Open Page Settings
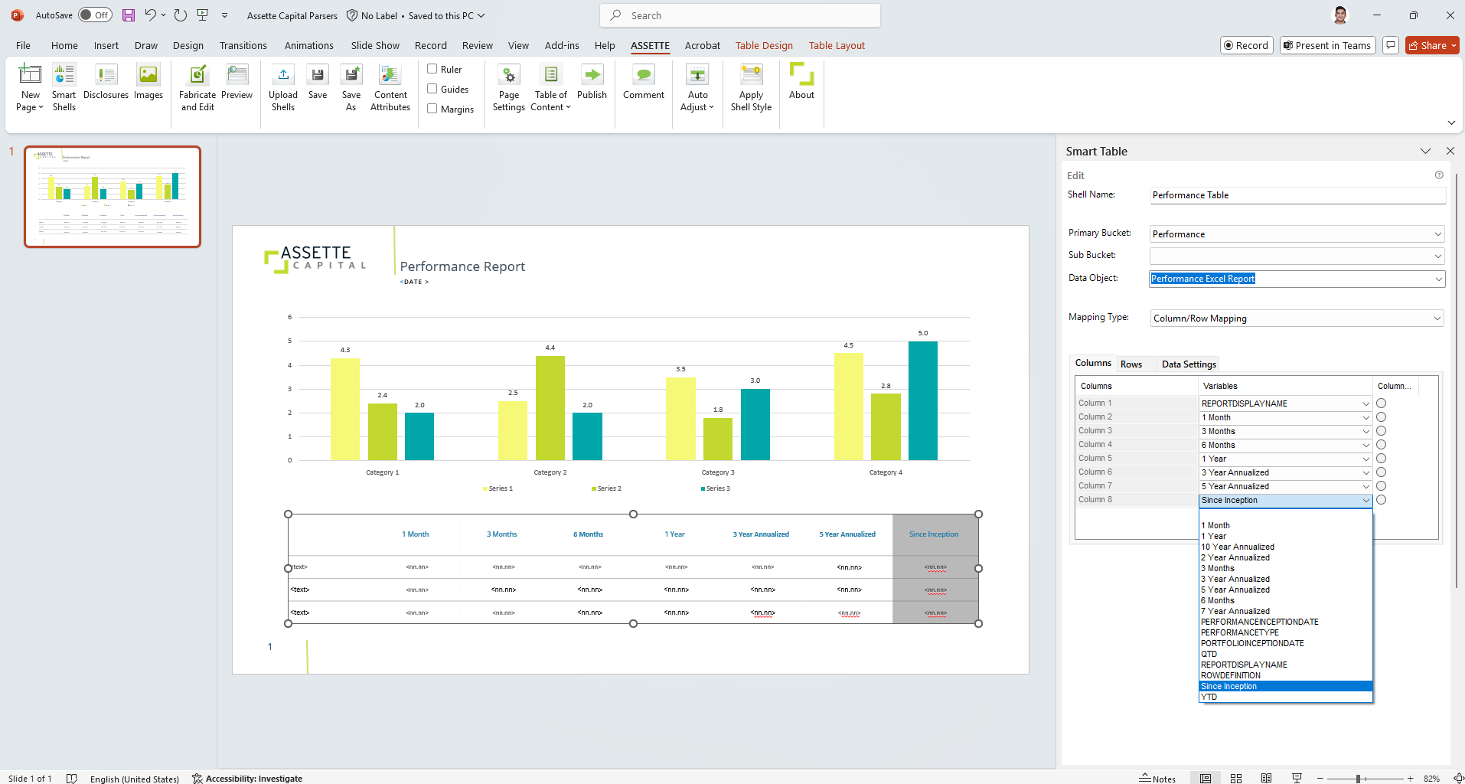Image resolution: width=1465 pixels, height=784 pixels. click(509, 88)
